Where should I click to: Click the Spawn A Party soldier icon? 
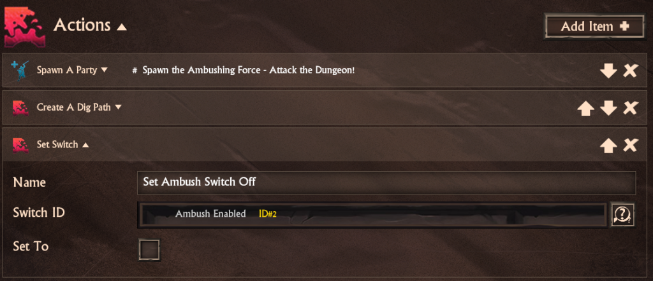[x=20, y=70]
